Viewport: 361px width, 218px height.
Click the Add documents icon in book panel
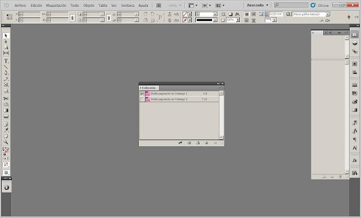click(x=206, y=143)
